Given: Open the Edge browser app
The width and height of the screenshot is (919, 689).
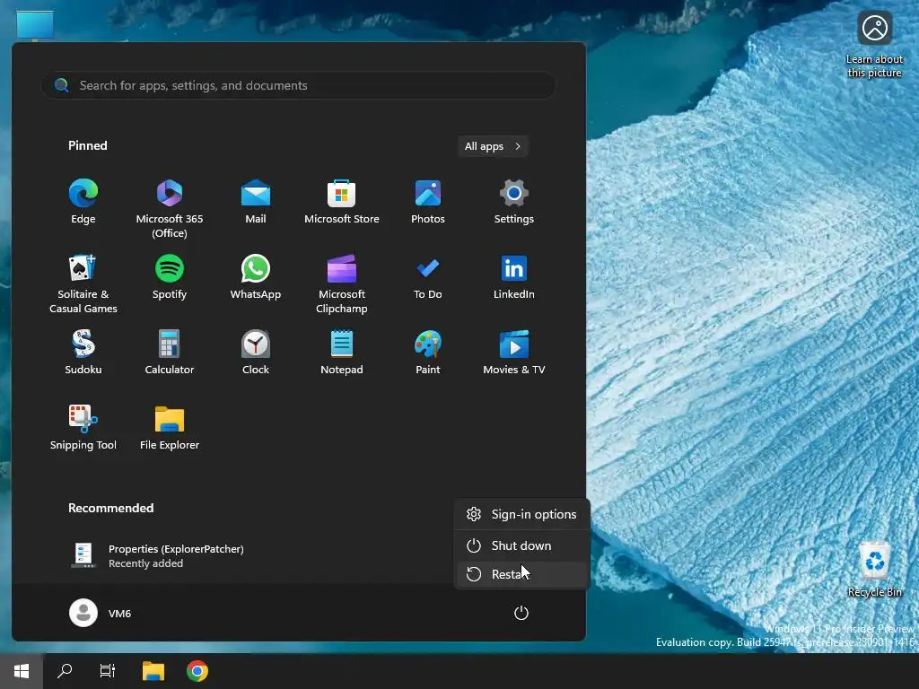Looking at the screenshot, I should (83, 202).
